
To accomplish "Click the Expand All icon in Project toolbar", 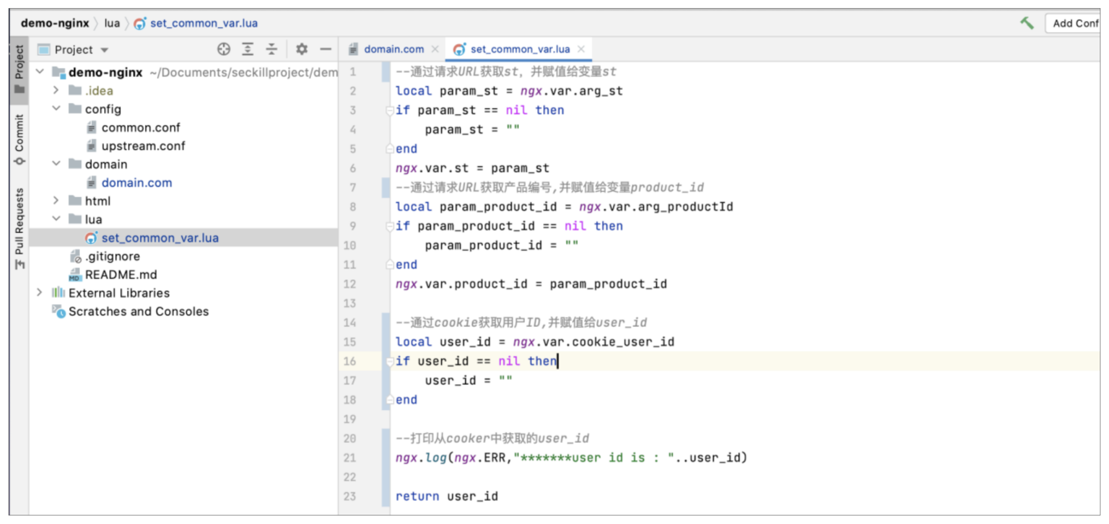I will (248, 50).
